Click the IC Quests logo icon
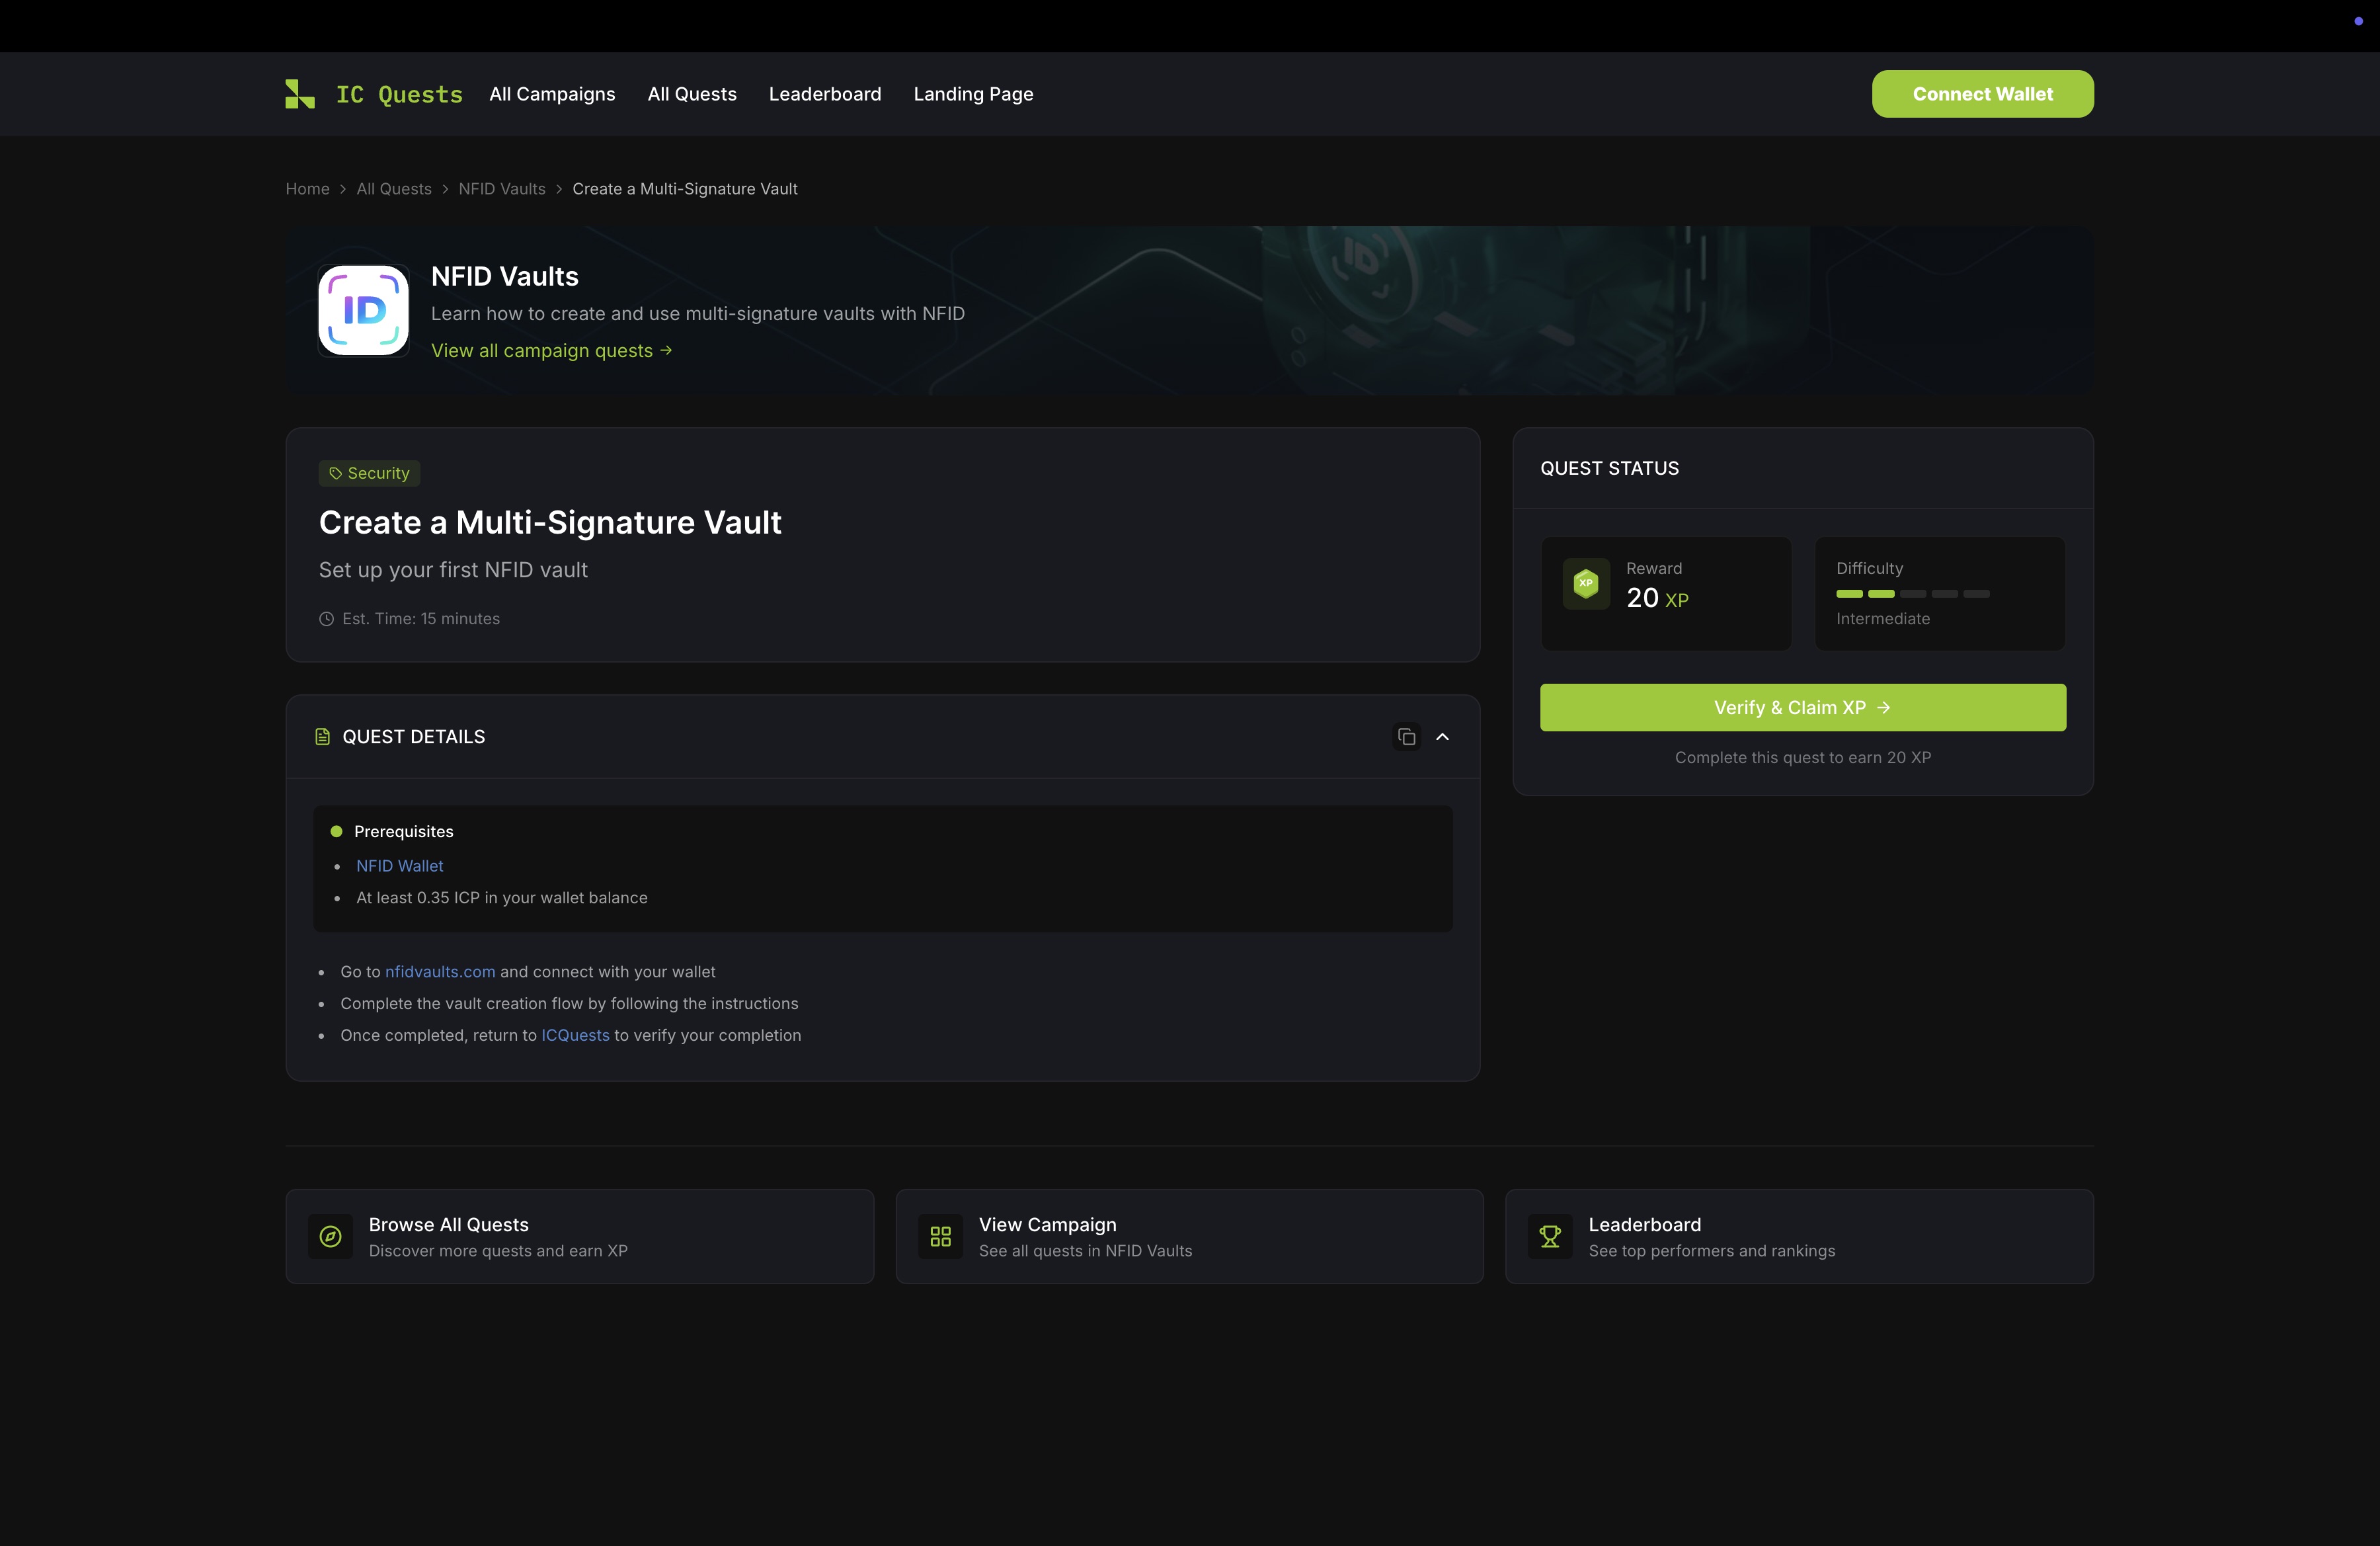Screen dimensions: 2380x1546 (x=300, y=94)
